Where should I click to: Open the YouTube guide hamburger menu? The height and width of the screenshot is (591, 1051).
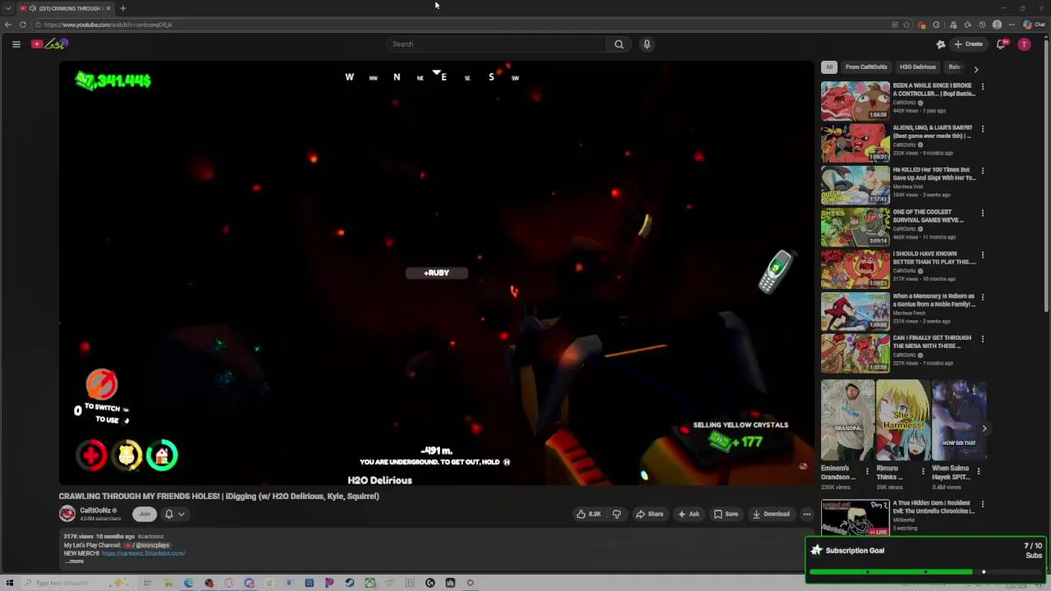[x=16, y=44]
